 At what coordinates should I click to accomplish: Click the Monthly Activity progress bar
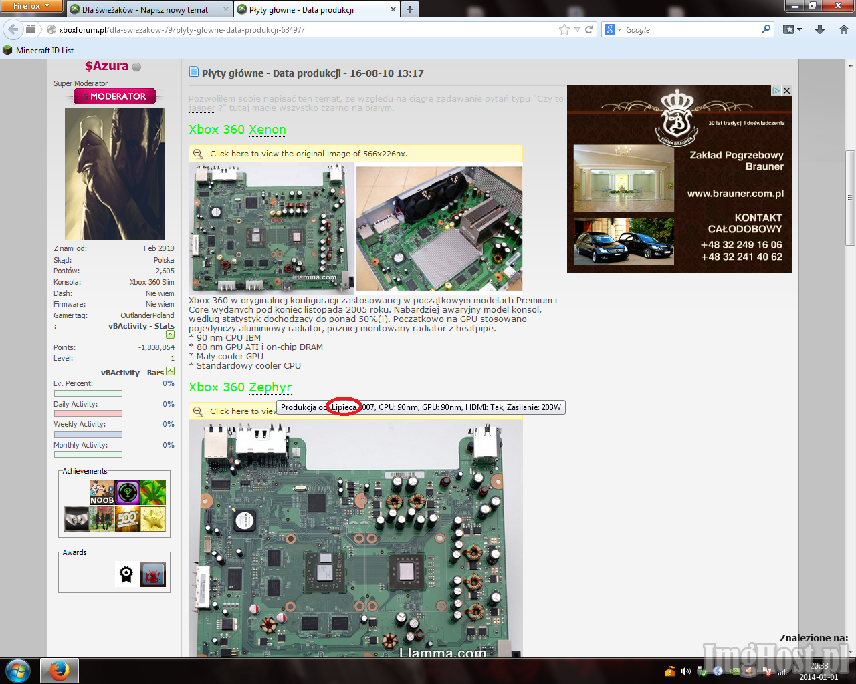coord(88,455)
